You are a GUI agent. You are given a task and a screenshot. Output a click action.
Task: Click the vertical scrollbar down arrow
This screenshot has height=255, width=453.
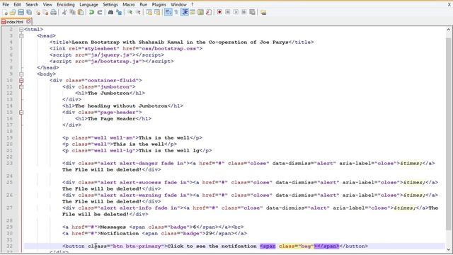pyautogui.click(x=448, y=249)
